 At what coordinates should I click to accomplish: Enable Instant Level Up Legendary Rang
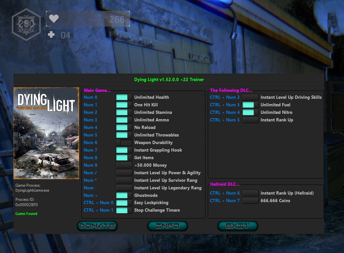(124, 188)
